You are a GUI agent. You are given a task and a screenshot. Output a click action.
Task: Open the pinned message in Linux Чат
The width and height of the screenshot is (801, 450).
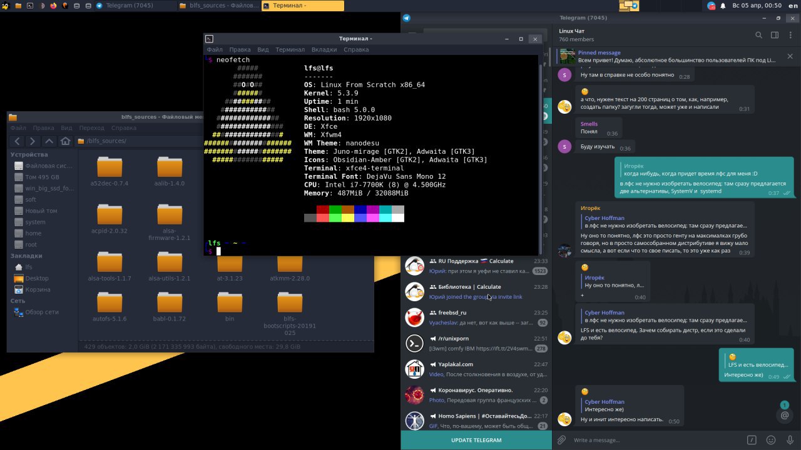click(667, 56)
